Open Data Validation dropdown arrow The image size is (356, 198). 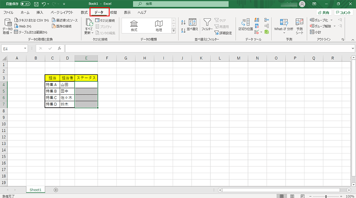[261, 32]
